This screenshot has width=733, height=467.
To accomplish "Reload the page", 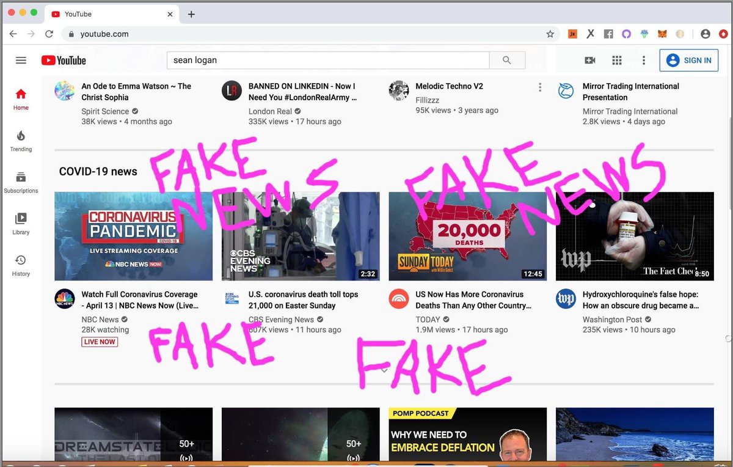I will (x=49, y=34).
